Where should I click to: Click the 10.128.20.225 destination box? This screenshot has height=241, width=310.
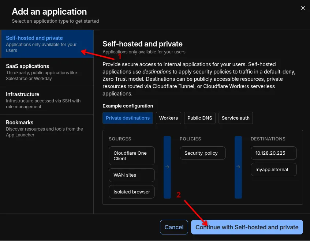[x=274, y=153]
